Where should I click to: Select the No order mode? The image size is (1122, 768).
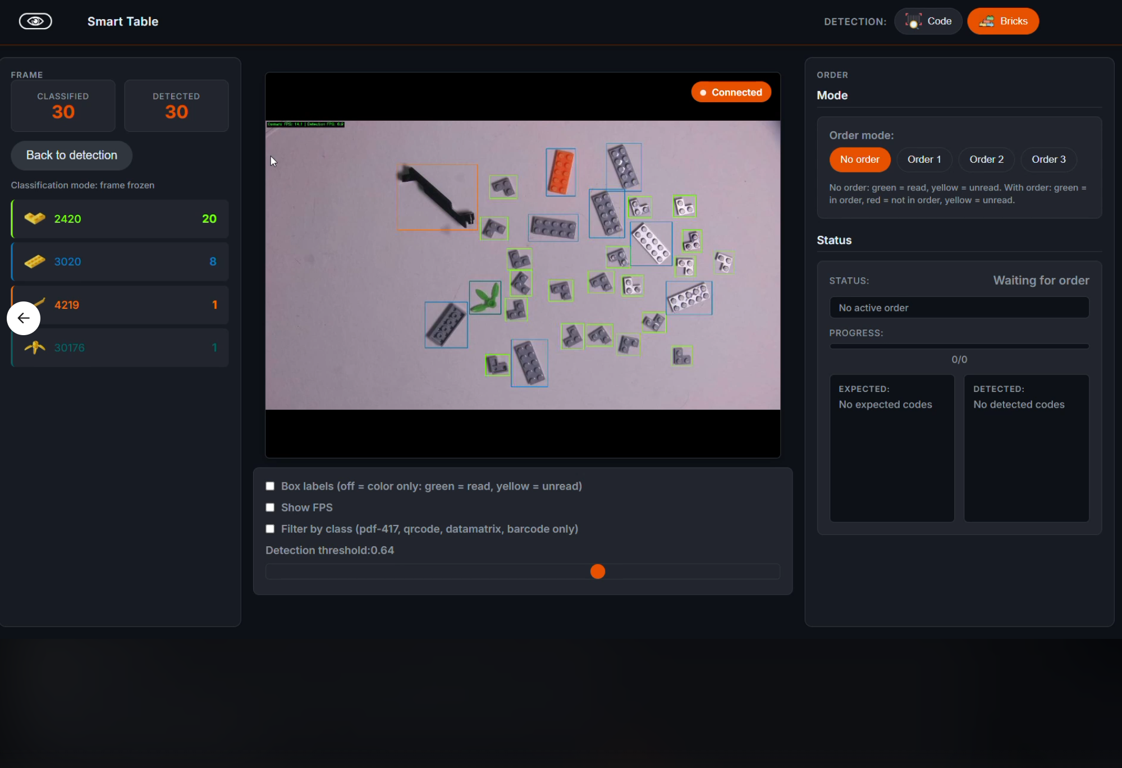[x=859, y=159]
